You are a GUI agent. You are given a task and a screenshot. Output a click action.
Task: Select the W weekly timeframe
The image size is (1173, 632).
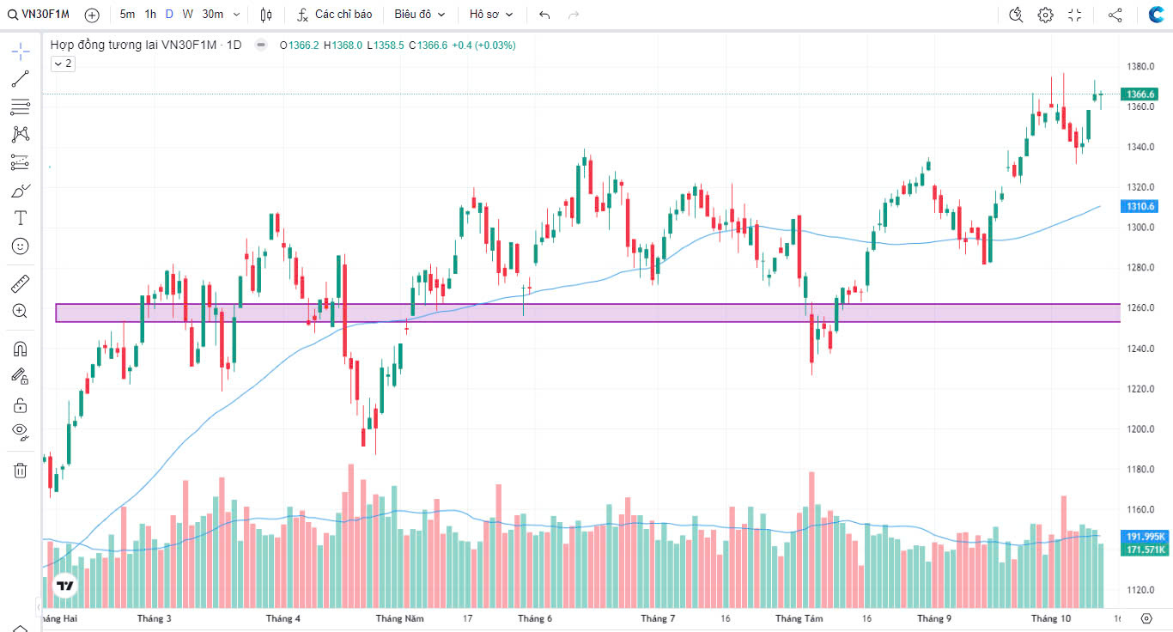click(187, 15)
